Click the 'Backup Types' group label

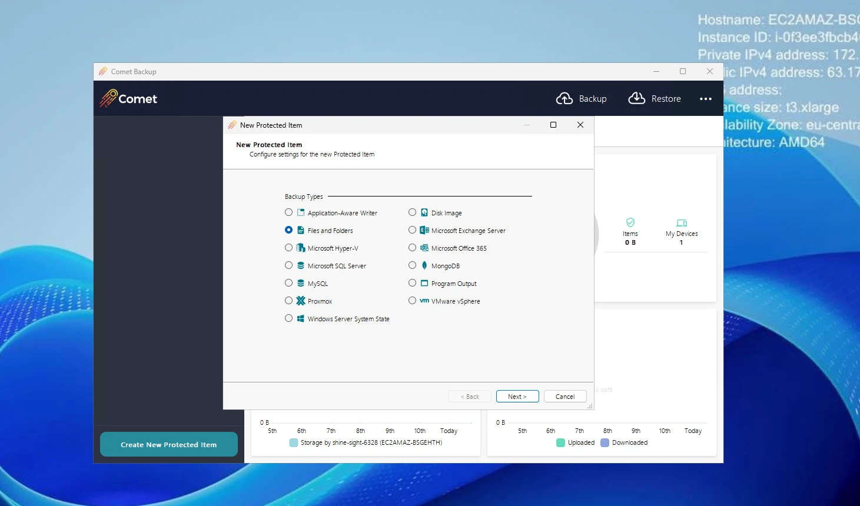click(304, 197)
